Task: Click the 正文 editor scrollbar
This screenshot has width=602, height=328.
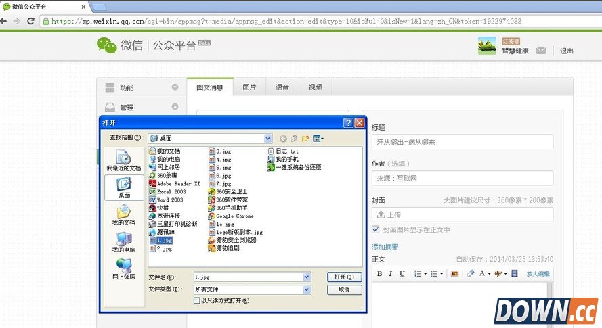Action: click(550, 305)
